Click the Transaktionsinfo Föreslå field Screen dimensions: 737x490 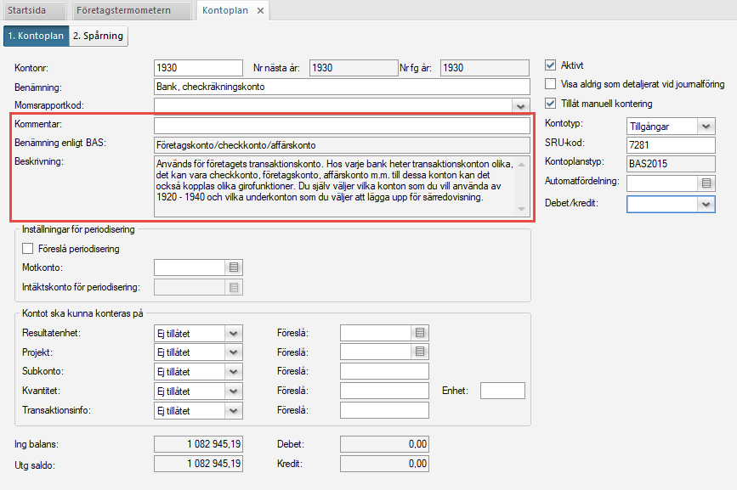pyautogui.click(x=384, y=410)
